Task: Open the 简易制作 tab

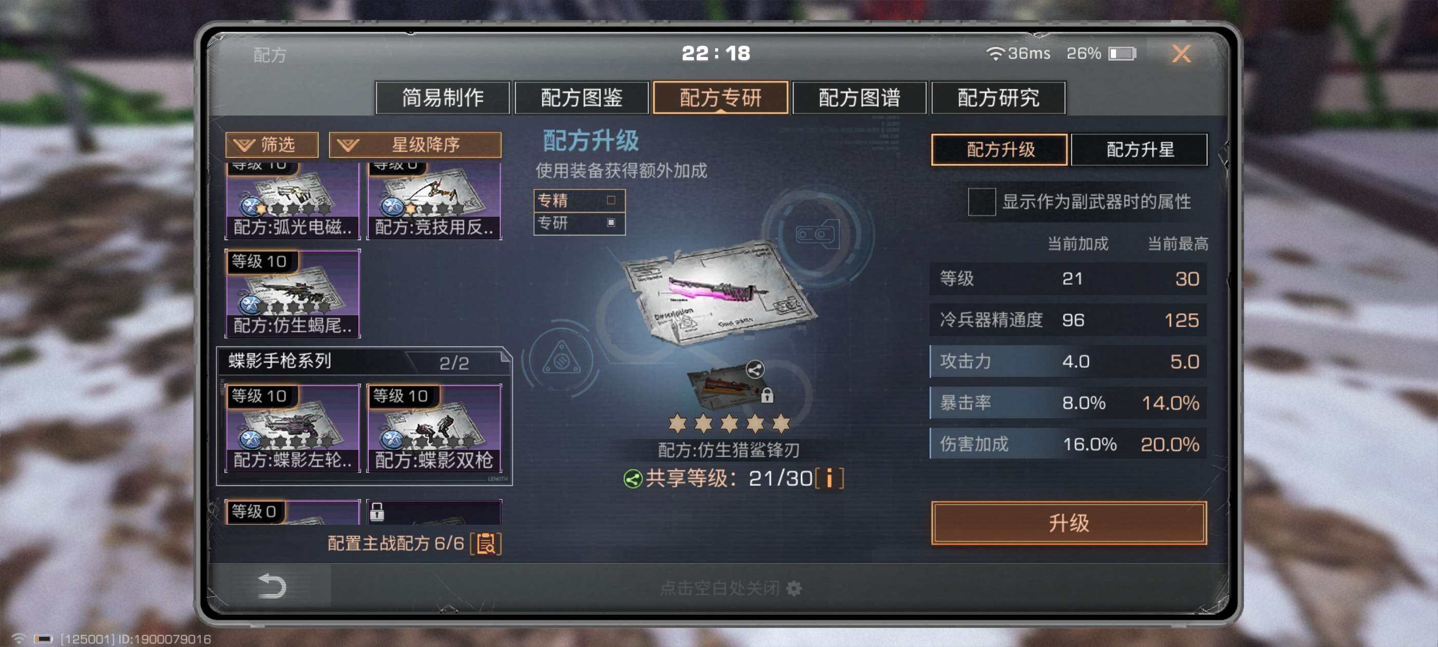Action: point(443,98)
